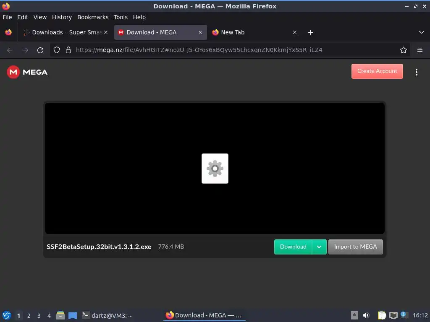Click the removable media eject tray icon
The width and height of the screenshot is (430, 322).
[354, 315]
